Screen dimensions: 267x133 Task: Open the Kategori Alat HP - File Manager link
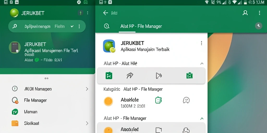click(133, 89)
